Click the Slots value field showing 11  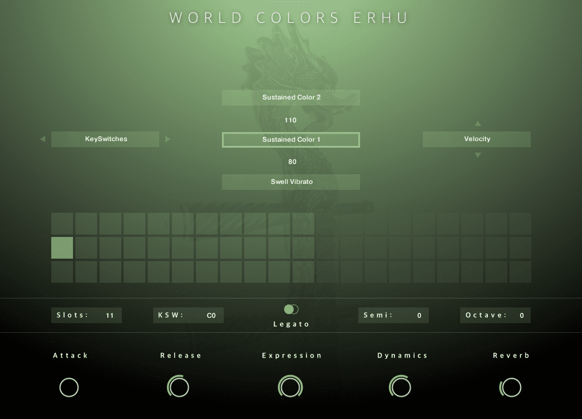(86, 315)
